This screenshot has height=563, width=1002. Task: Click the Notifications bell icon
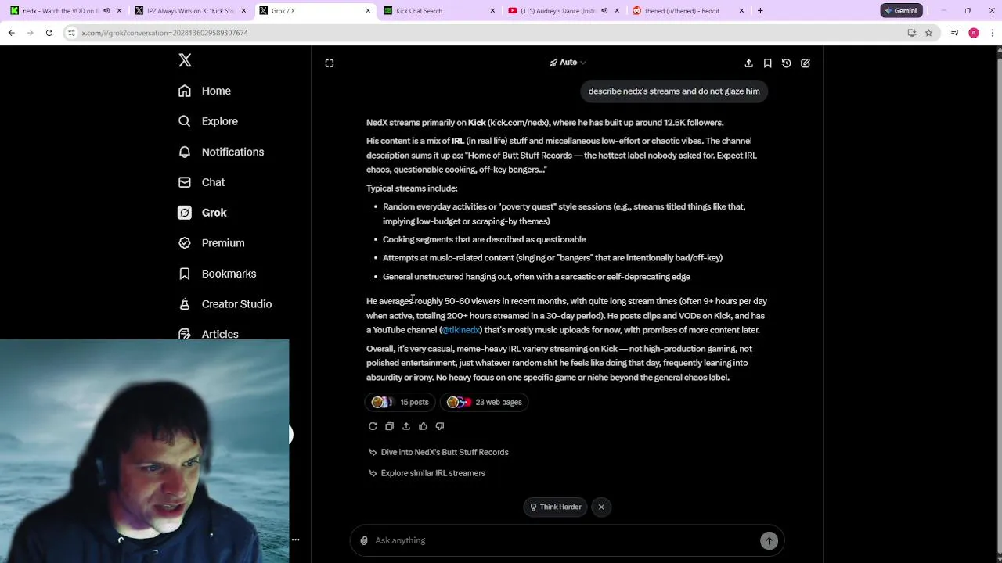tap(185, 152)
